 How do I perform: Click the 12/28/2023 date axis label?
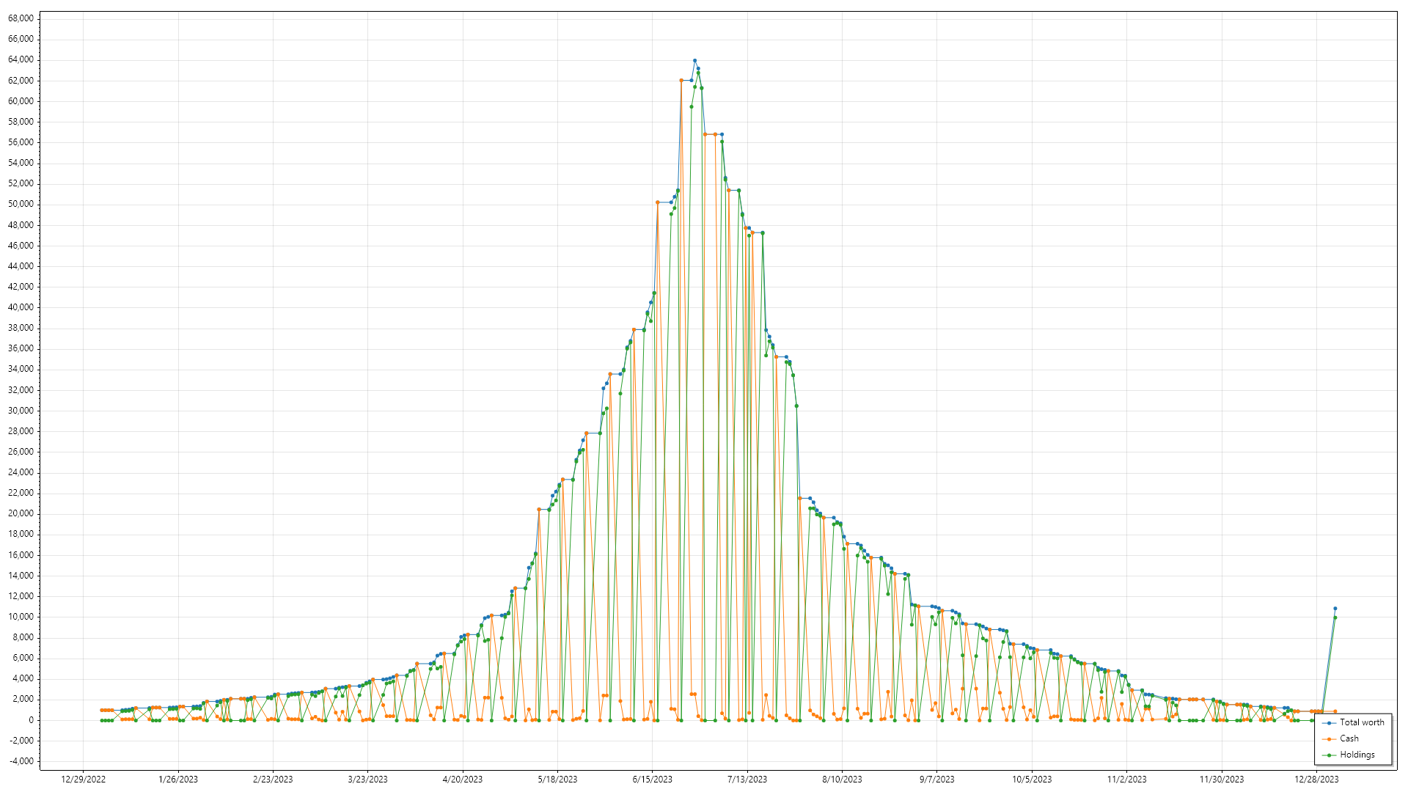point(1316,780)
